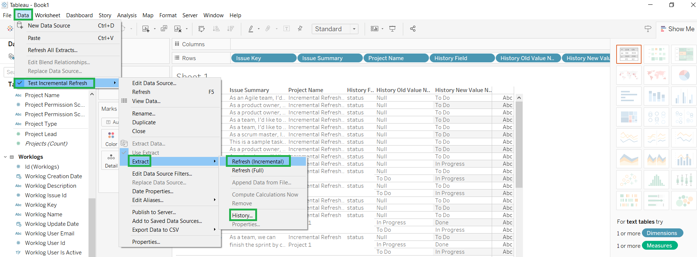Open the Analysis menu
The width and height of the screenshot is (697, 257).
pyautogui.click(x=127, y=15)
